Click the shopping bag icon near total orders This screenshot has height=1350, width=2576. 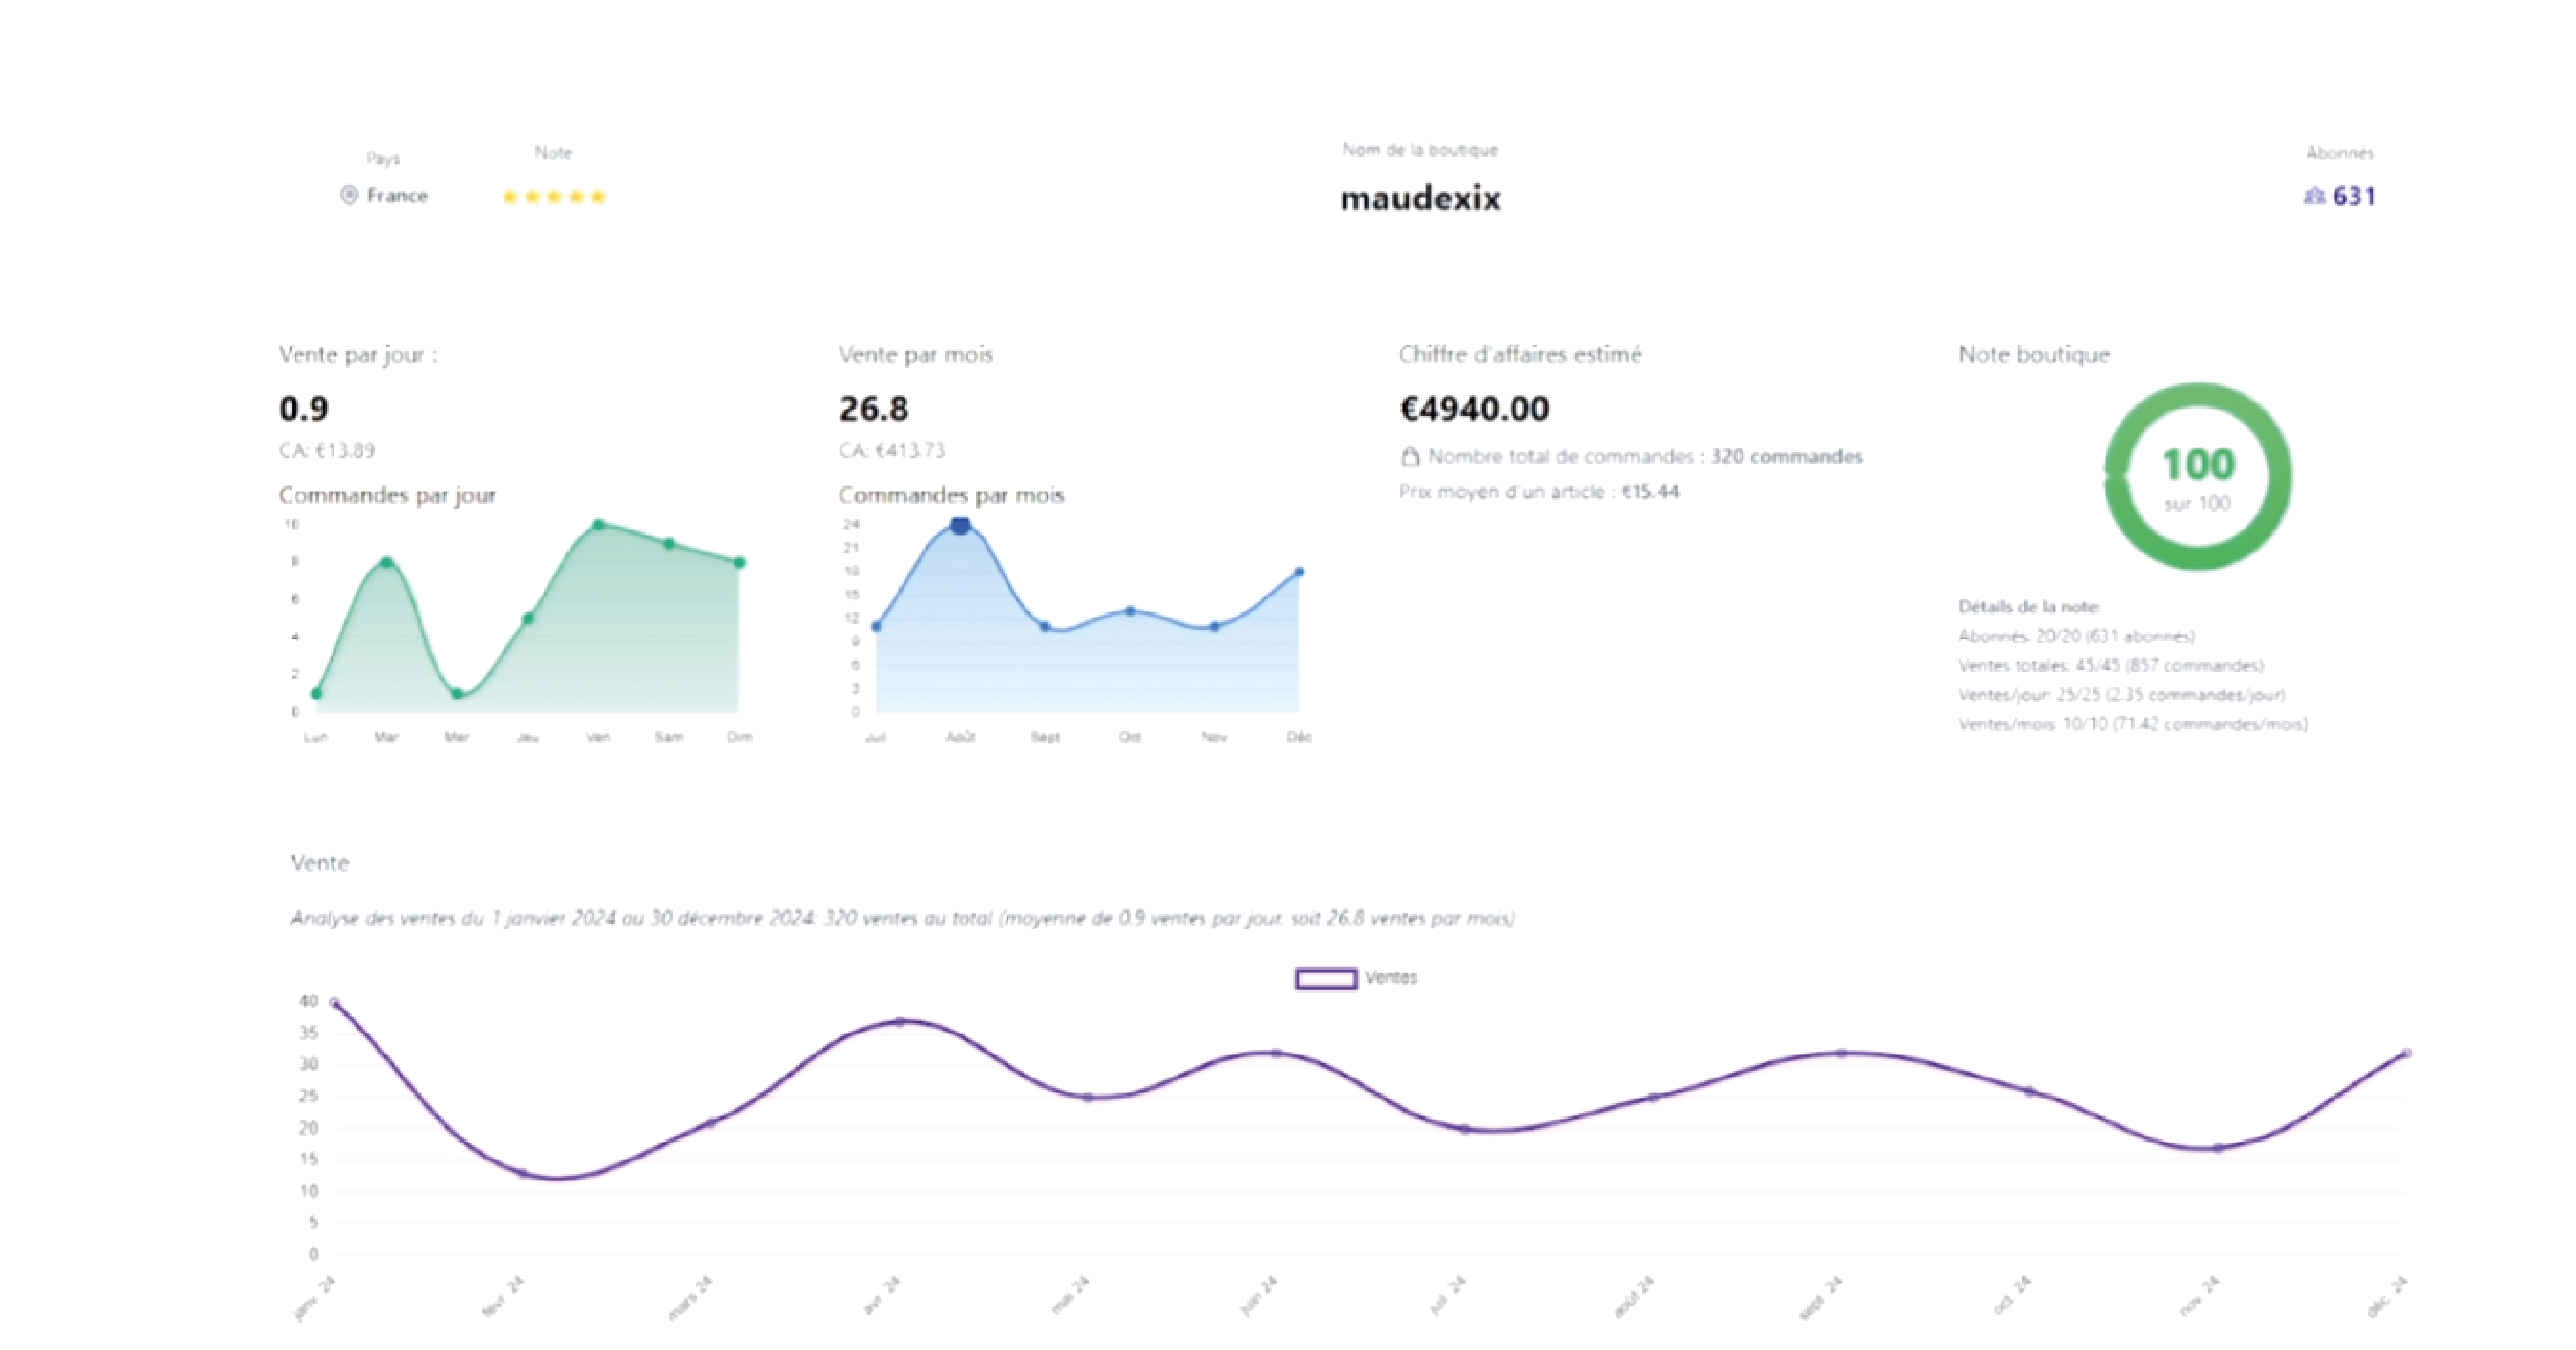click(1410, 457)
